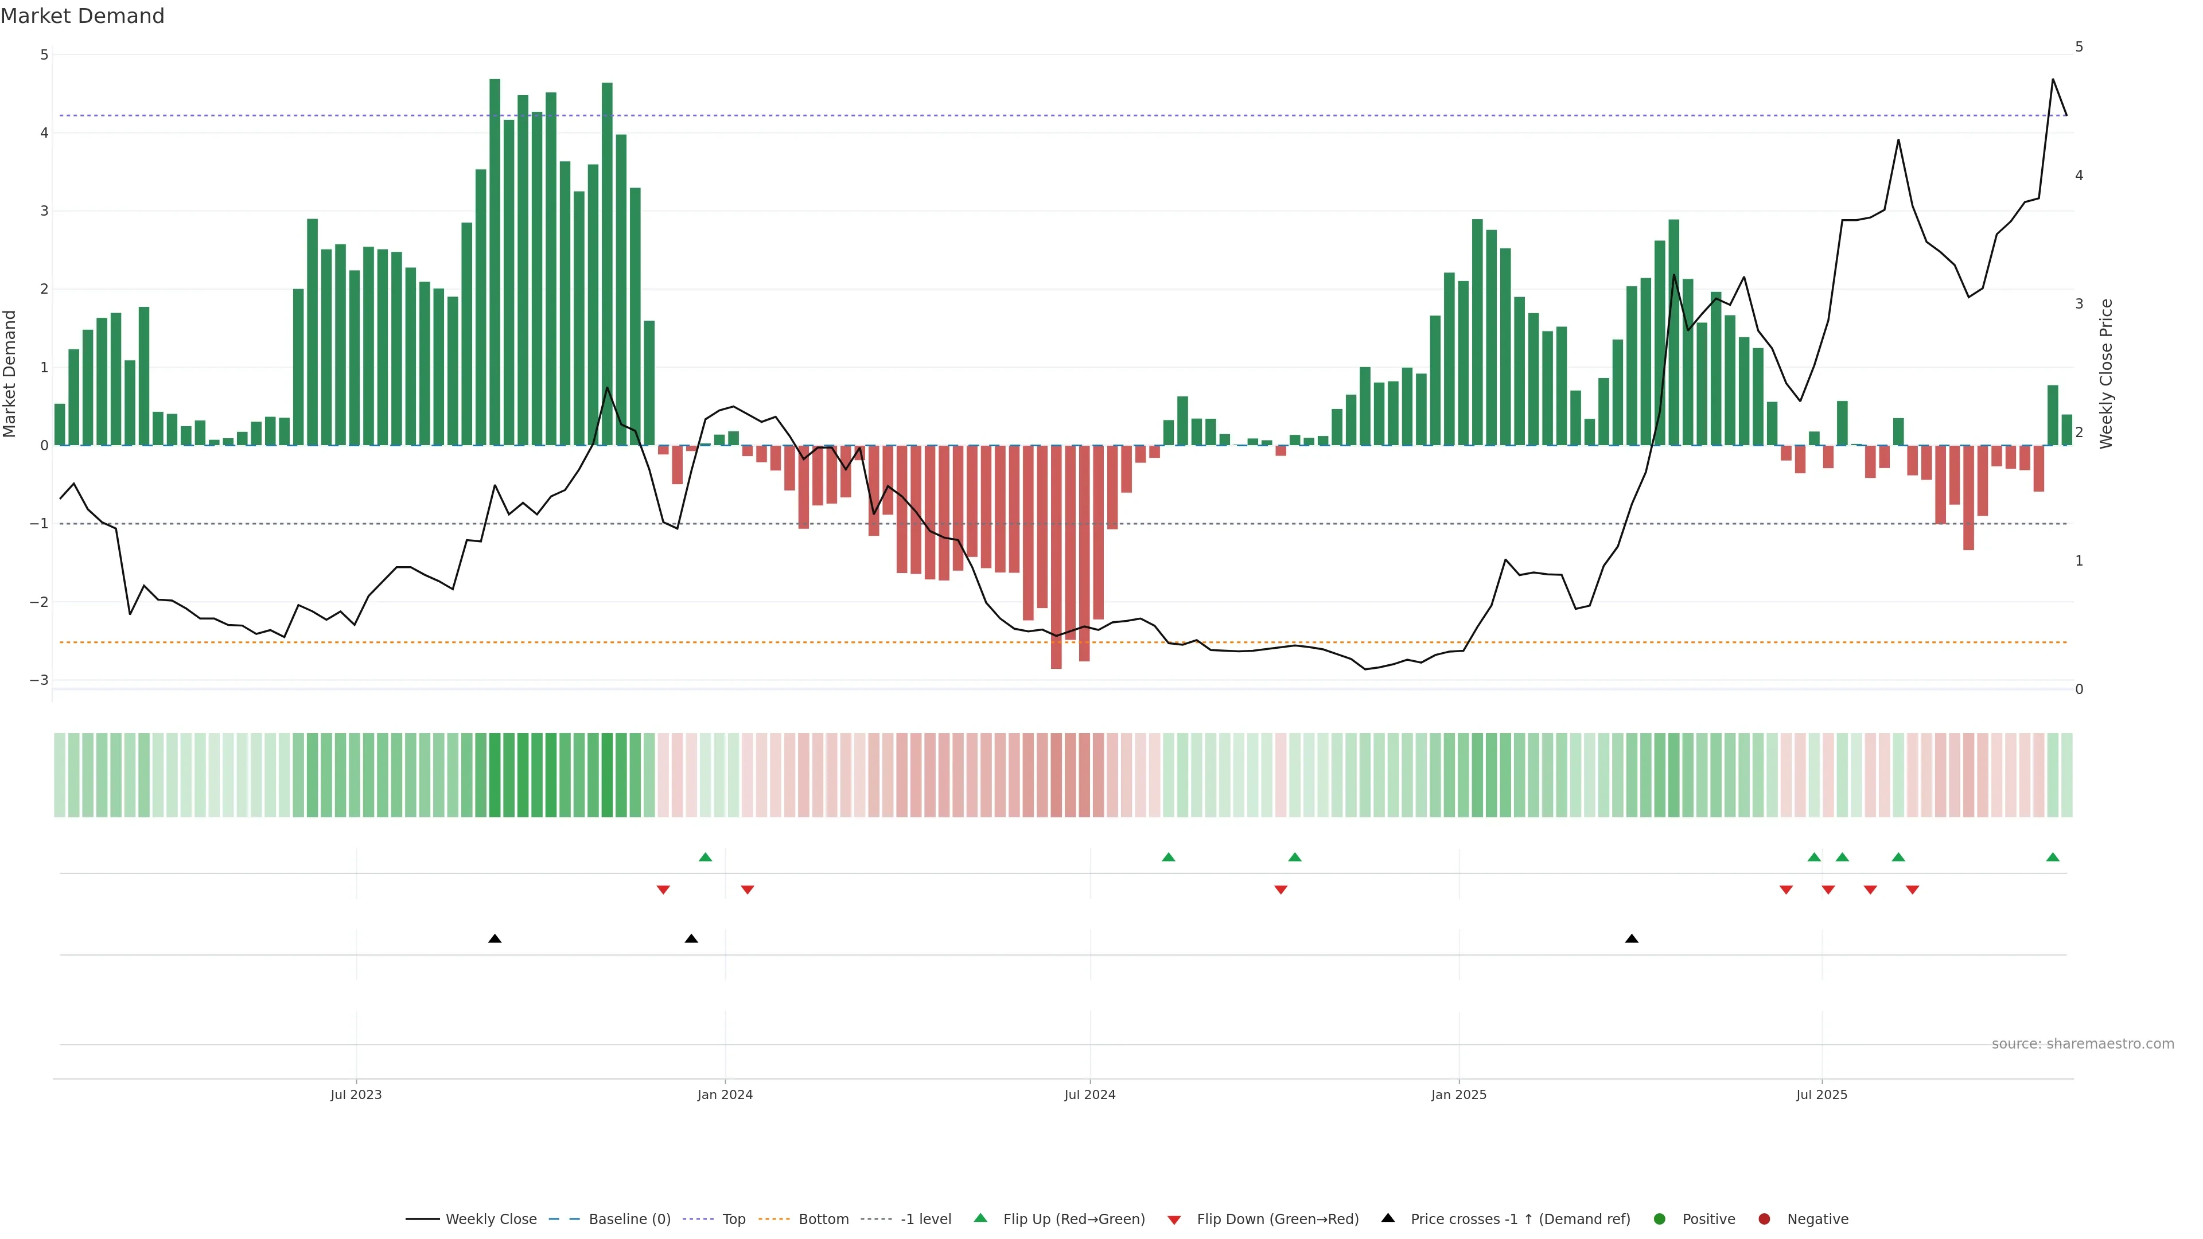Screen dimensions: 2203x1239
Task: Click green Flip Up legend triangle
Action: coord(981,1218)
